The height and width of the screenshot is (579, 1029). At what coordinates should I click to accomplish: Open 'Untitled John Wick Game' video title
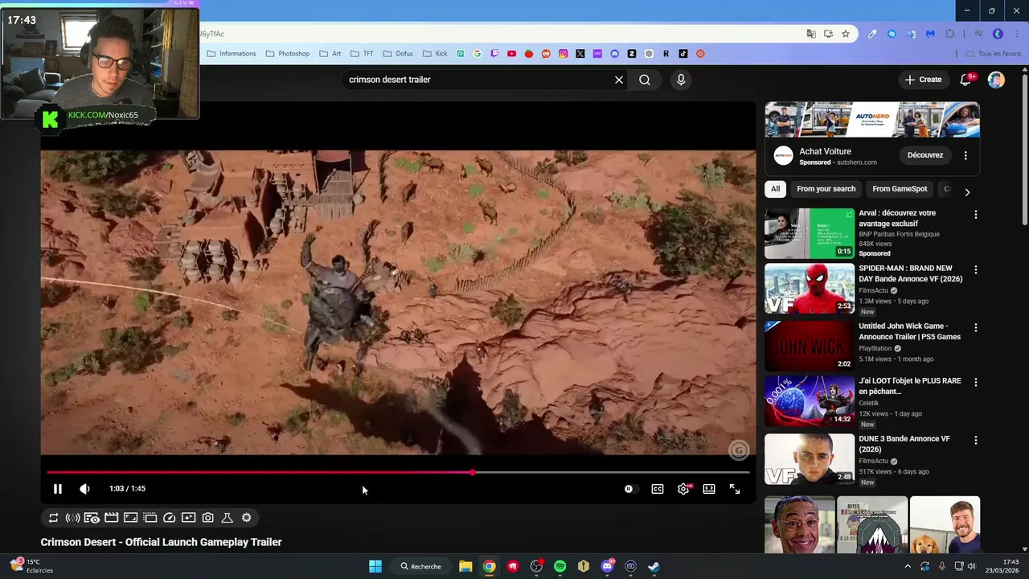(909, 331)
